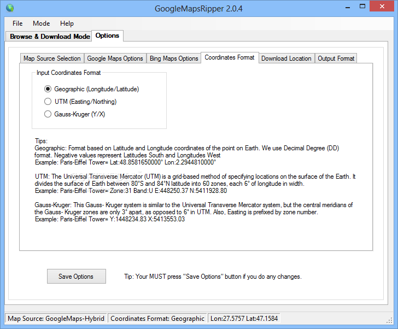398x329 pixels.
Task: Close the GoogleMapsRipper window
Action: (x=382, y=7)
